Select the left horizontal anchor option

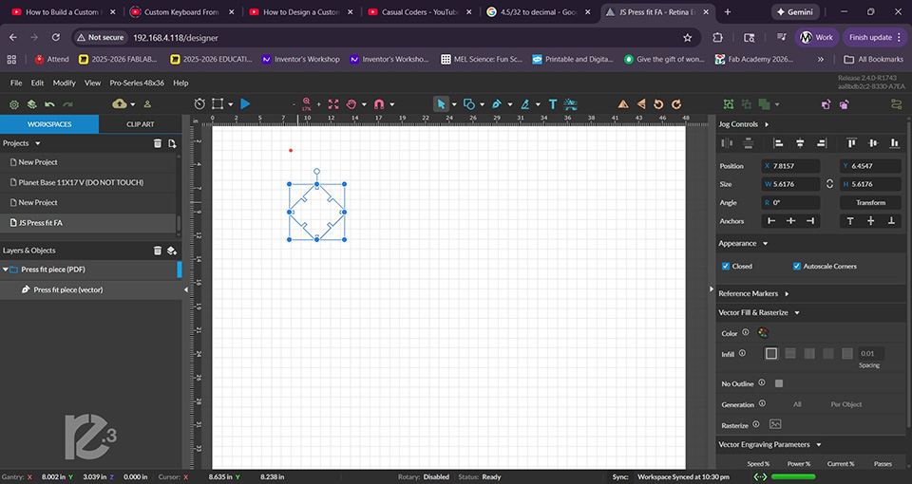coord(771,221)
